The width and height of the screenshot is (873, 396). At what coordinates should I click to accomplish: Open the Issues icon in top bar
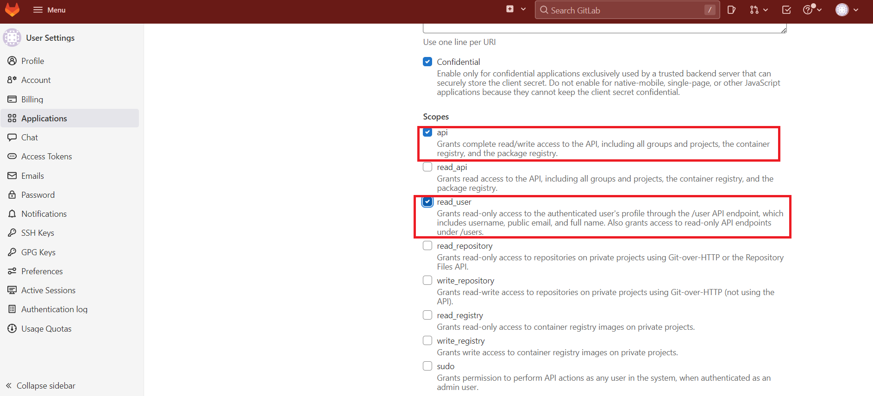[731, 10]
